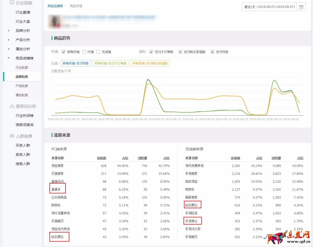Click the 所有终端-支付子订单数 selected tag

point(110,63)
